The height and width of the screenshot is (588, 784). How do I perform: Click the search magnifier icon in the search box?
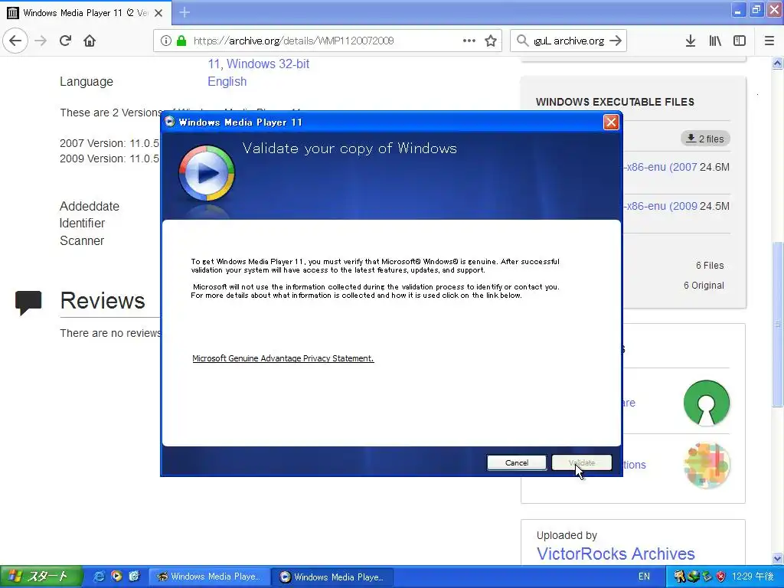[522, 41]
